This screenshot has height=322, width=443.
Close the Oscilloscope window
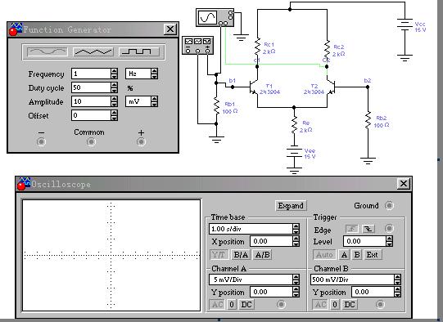point(404,184)
